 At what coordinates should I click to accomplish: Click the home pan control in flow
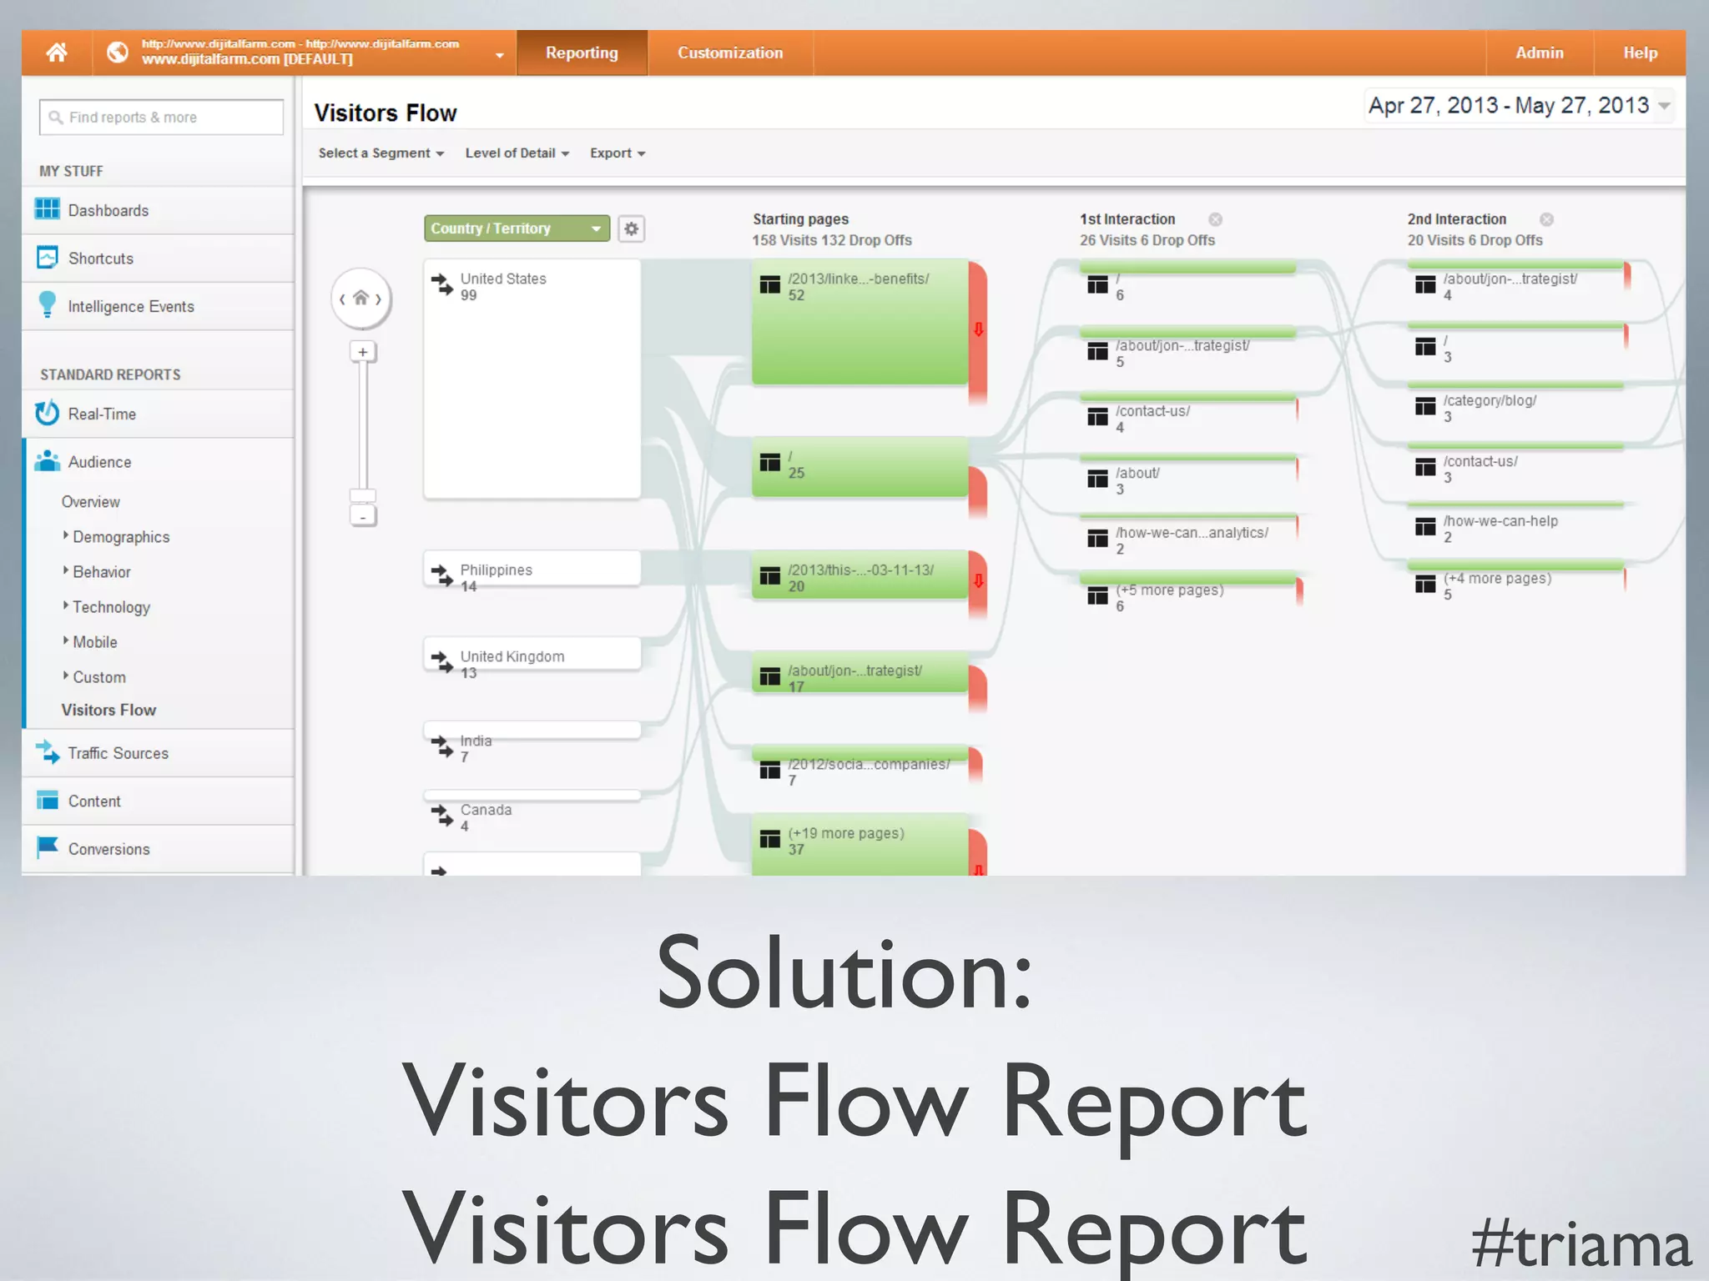pyautogui.click(x=360, y=298)
